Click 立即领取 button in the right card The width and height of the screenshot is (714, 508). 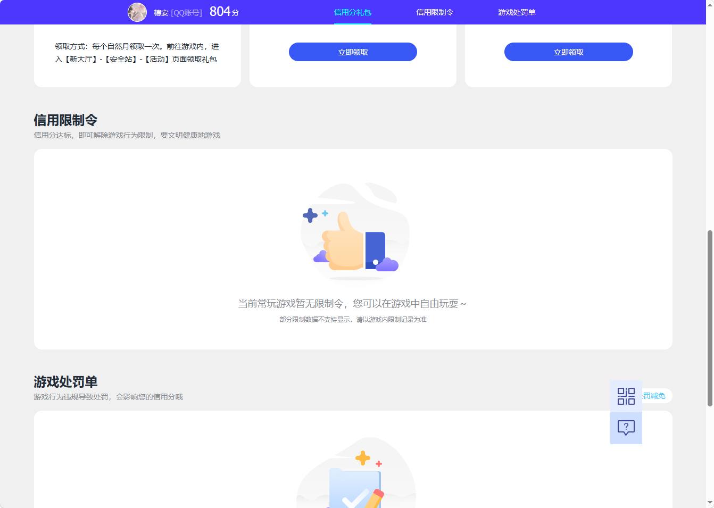[x=569, y=52]
